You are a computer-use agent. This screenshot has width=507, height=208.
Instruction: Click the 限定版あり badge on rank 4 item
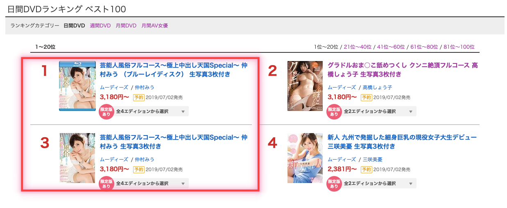[334, 183]
